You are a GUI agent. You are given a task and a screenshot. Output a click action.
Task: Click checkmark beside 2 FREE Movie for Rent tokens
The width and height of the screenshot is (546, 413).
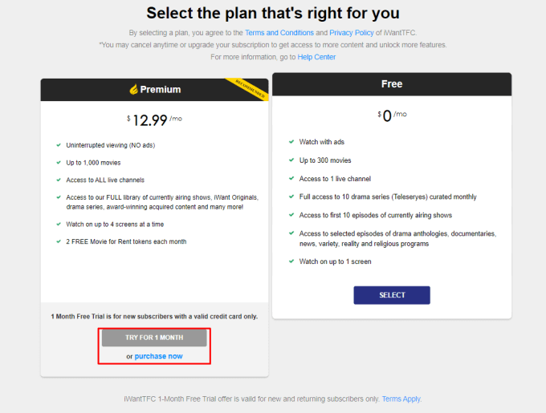point(59,241)
